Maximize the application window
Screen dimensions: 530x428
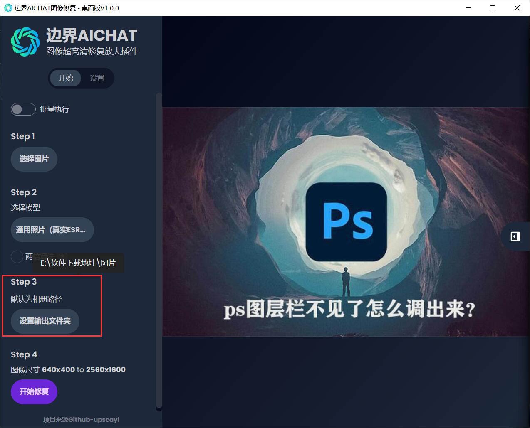493,8
